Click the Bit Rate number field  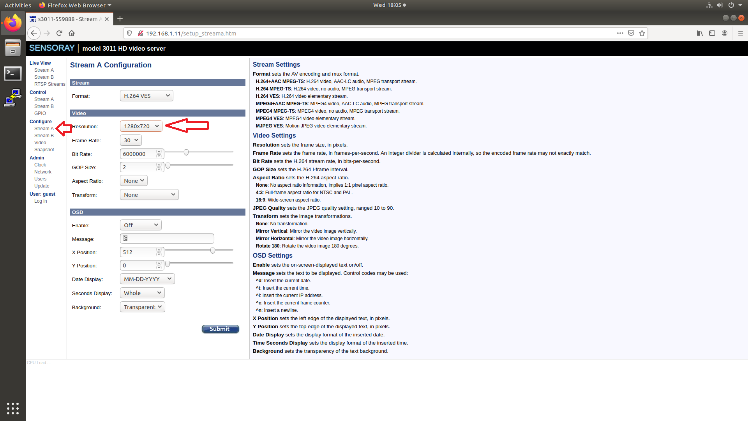[142, 154]
